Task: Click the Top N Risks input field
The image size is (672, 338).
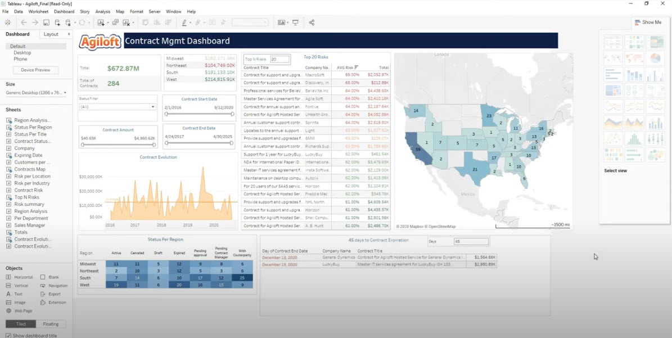Action: 280,59
